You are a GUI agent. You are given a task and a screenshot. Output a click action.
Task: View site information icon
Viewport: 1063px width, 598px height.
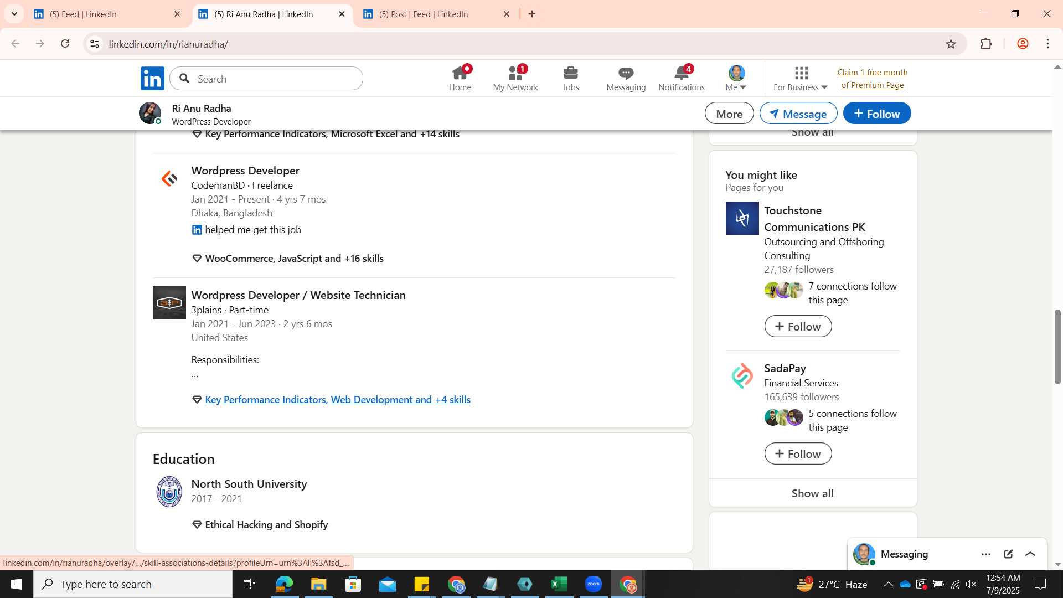[x=95, y=44]
